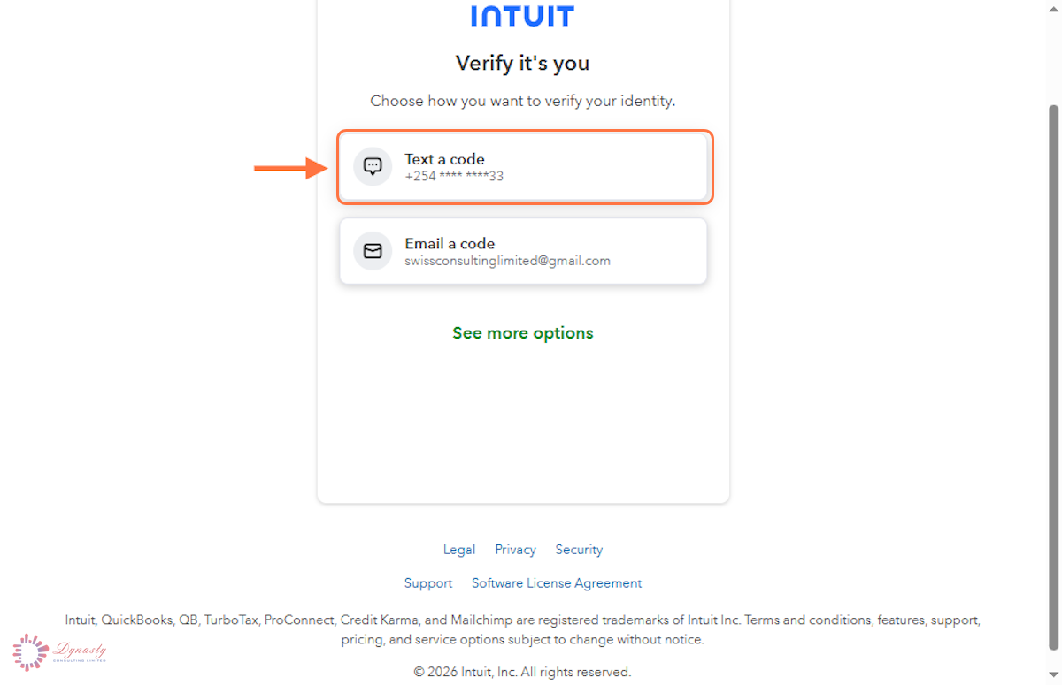Choose the Email a code option
Viewport: 1062px width, 685px height.
pyautogui.click(x=523, y=251)
